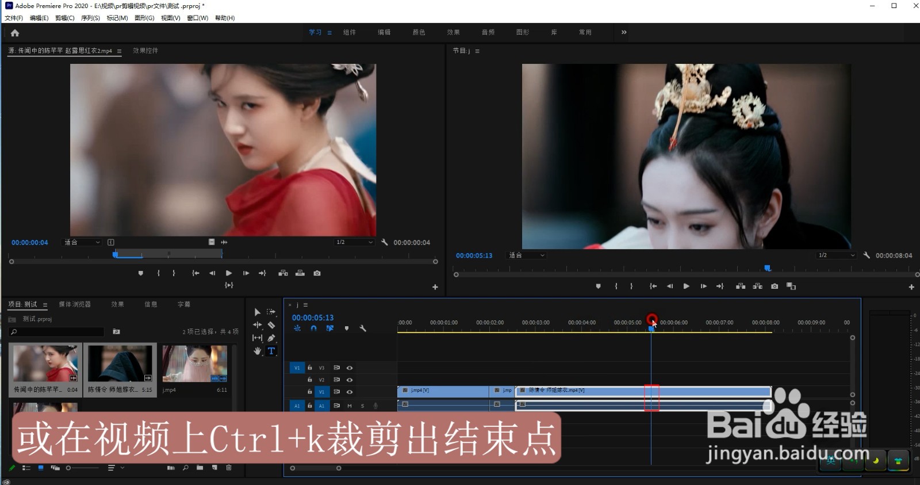Toggle Snap magnet in timeline
Screen dimensions: 920x485
coord(313,329)
